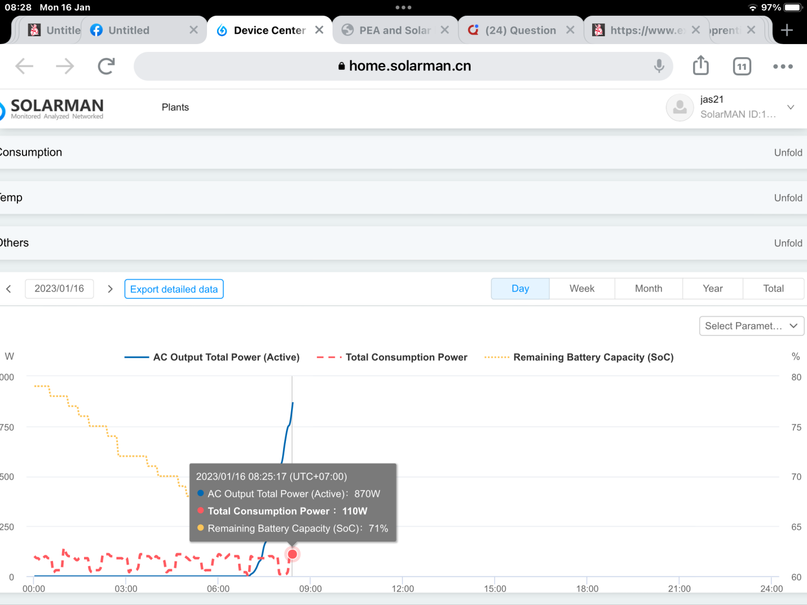Go to the previous date with left chevron

(x=8, y=289)
